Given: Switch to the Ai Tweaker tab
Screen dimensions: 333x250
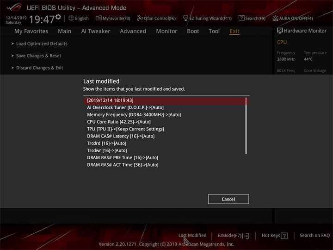Looking at the screenshot, I should click(x=96, y=31).
